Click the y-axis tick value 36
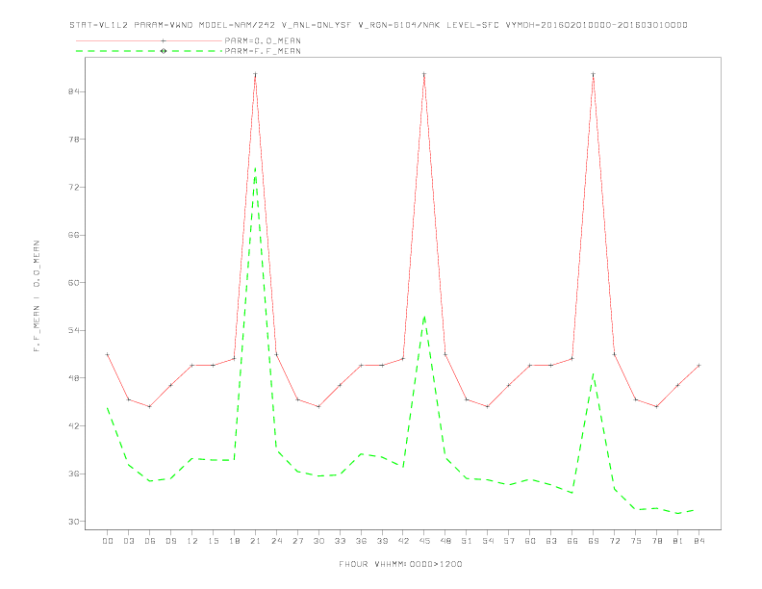This screenshot has width=762, height=589. tap(73, 474)
